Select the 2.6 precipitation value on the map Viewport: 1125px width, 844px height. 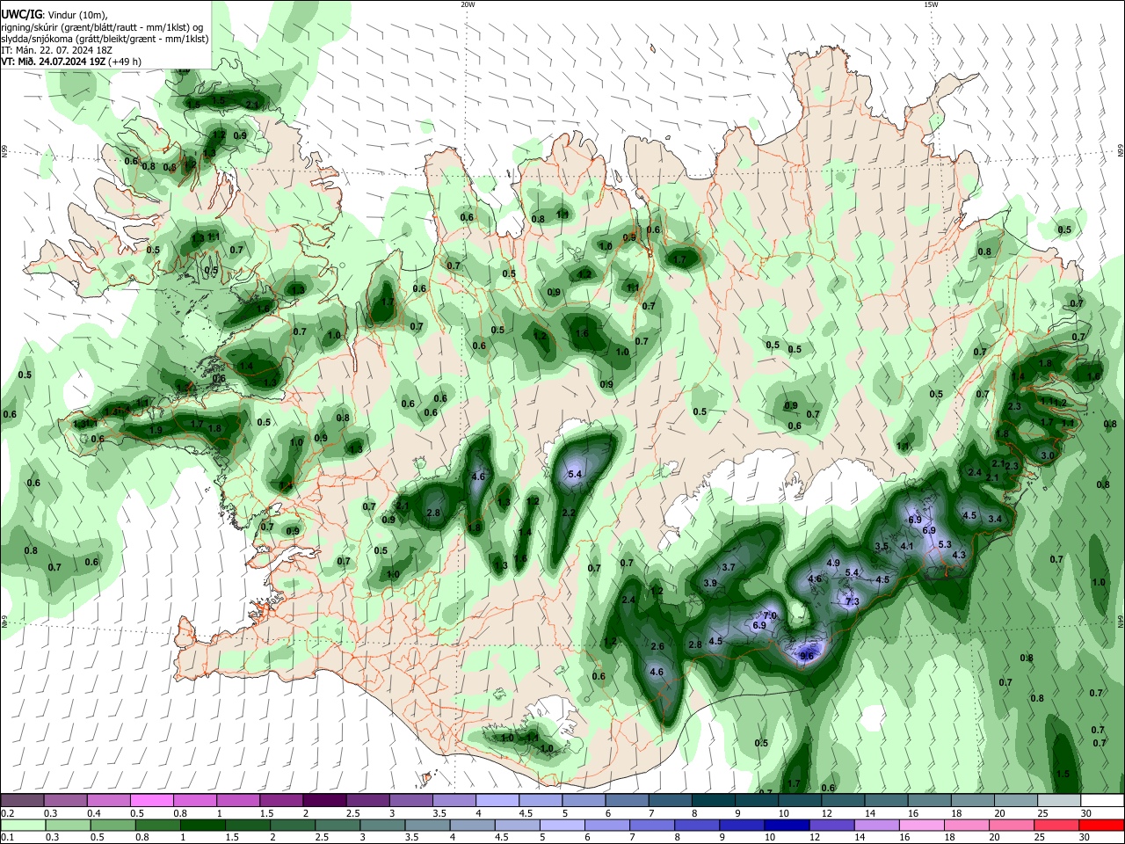point(657,646)
